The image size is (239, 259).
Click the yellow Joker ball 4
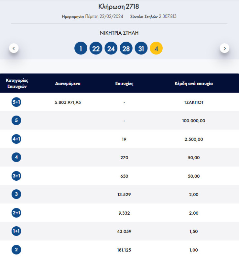tap(156, 49)
